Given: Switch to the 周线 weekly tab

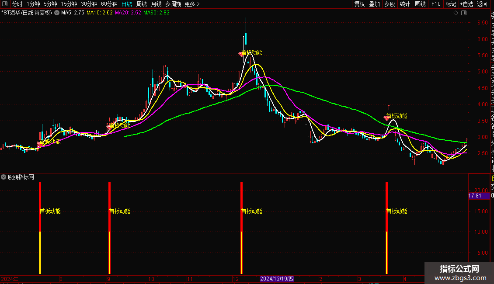Looking at the screenshot, I should 142,4.
